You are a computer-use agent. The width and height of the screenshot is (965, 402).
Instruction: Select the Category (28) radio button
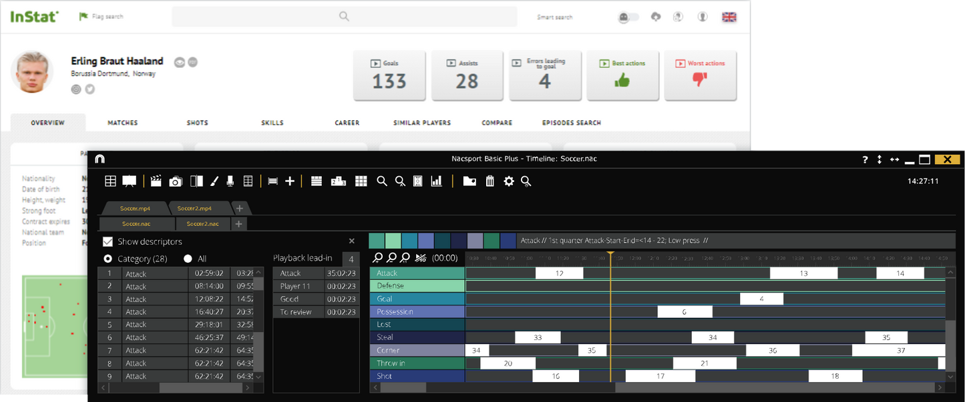coord(108,259)
